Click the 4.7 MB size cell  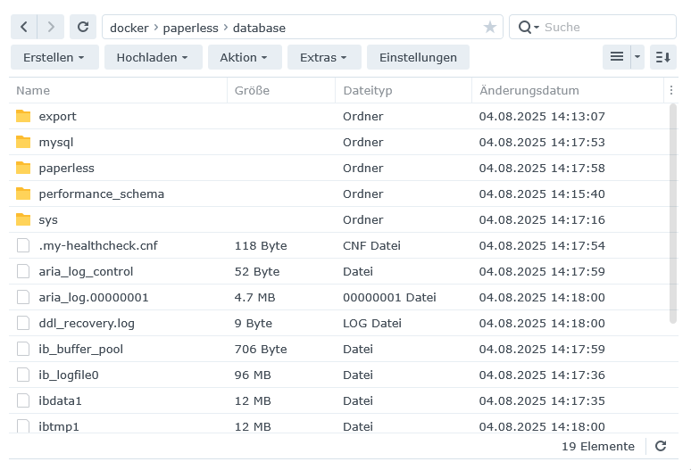coord(254,298)
